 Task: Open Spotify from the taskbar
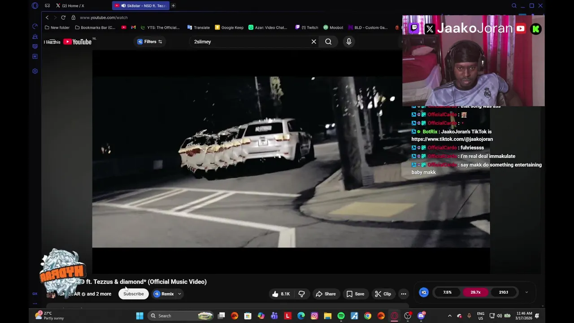[341, 316]
